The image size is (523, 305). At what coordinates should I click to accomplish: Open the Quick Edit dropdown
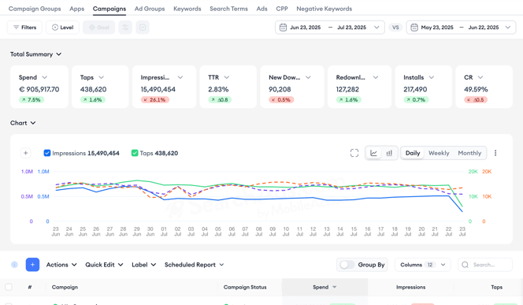[104, 265]
